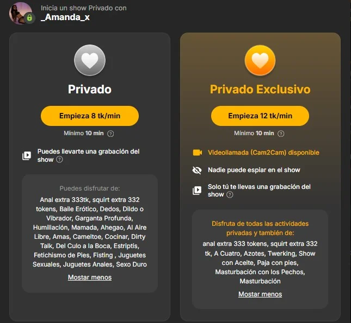Click _Amanda_x profile avatar thumbnail
The width and height of the screenshot is (351, 323).
(20, 13)
